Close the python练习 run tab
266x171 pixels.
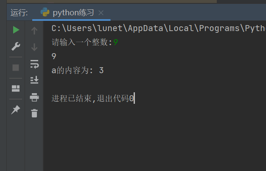tap(101, 13)
